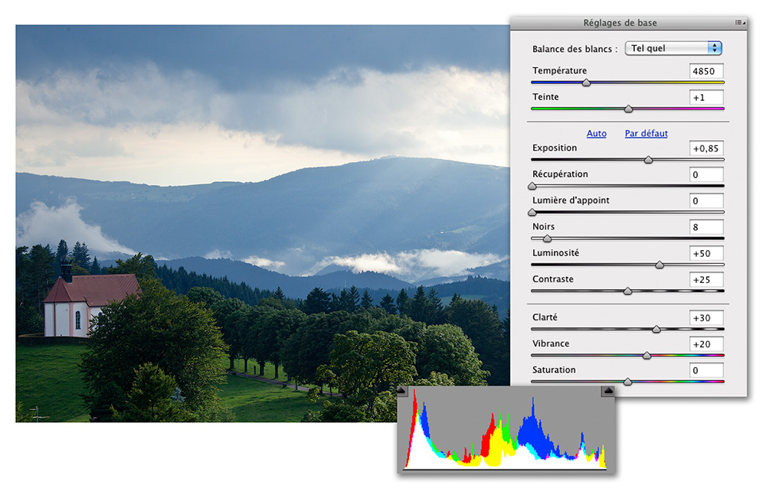Click the "Réglages de base" panel title
This screenshot has height=491, width=766.
pos(620,23)
